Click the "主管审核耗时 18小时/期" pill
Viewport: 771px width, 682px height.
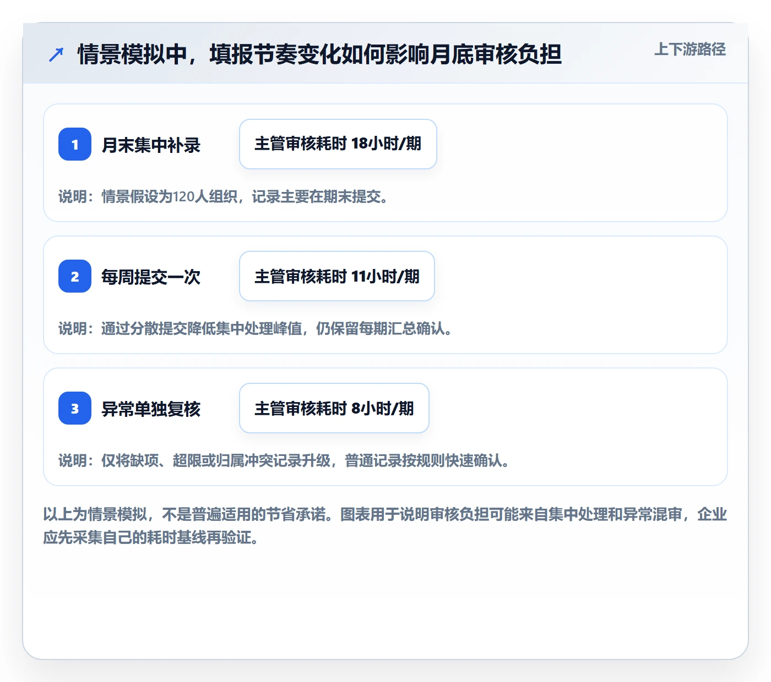(x=338, y=144)
